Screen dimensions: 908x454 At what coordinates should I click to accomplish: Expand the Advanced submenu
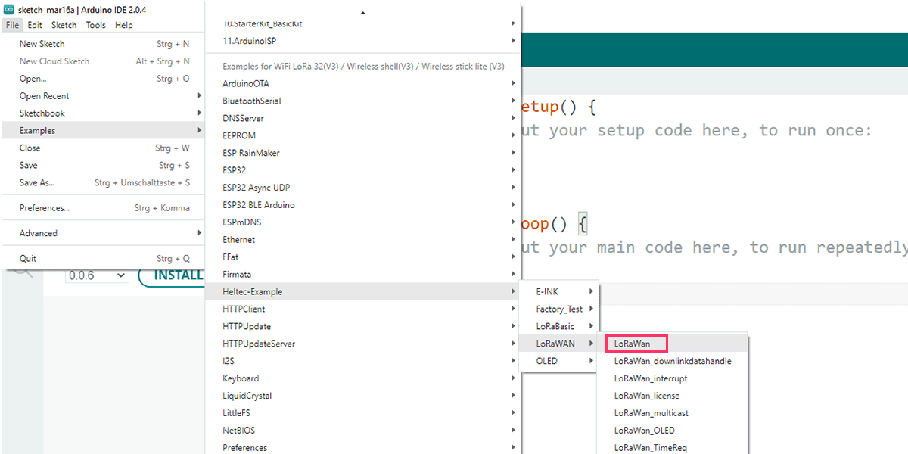point(103,233)
